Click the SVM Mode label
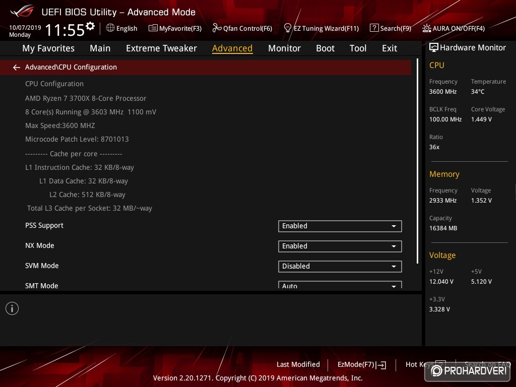 point(42,266)
